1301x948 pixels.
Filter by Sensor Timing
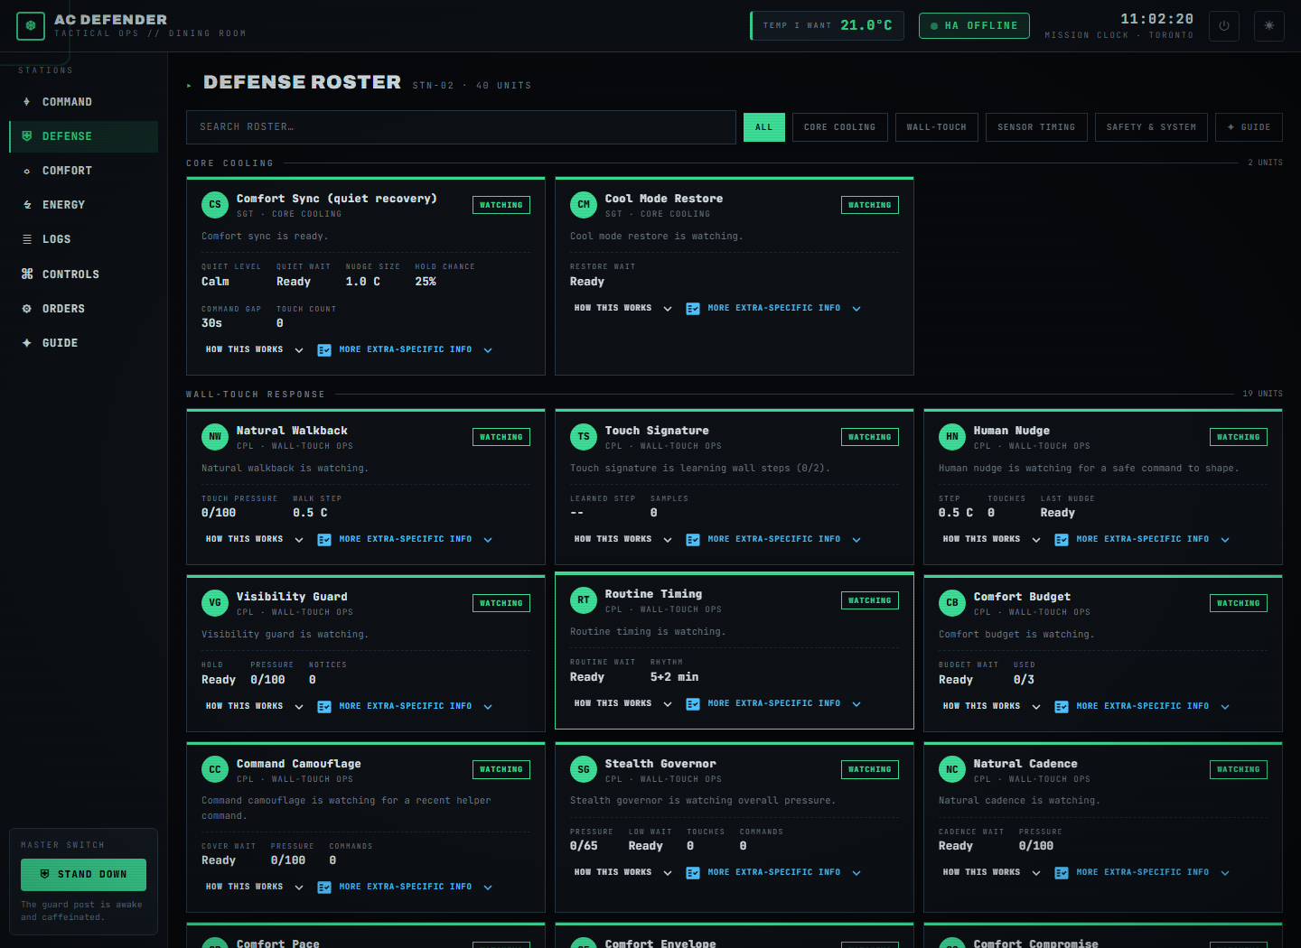pos(1036,127)
